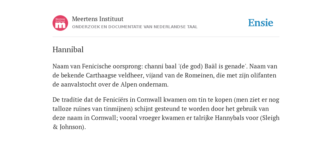Select the Meertens Instituut name text
This screenshot has width=332, height=166.
coord(98,19)
